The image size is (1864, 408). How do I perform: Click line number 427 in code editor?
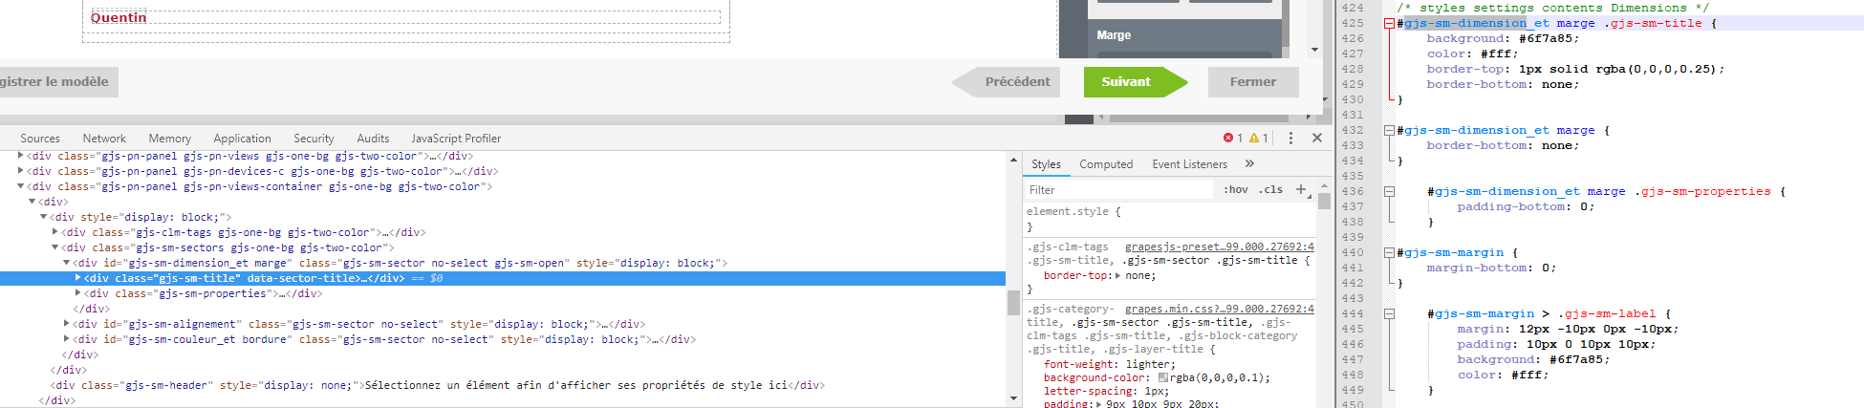tap(1353, 54)
